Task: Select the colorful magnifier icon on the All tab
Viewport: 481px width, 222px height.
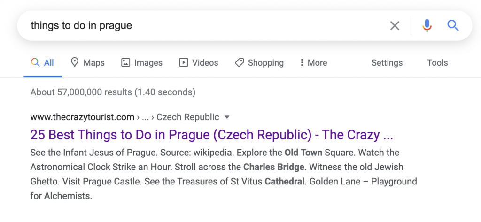Action: tap(35, 62)
